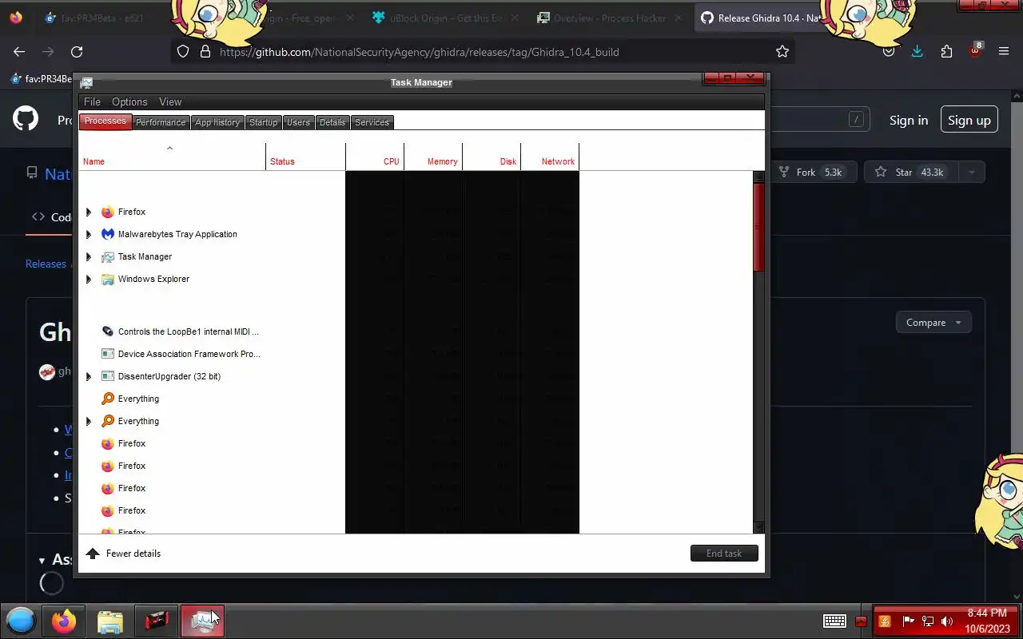Screen dimensions: 1023x639
Task: Click the Sign in link on GitHub
Action: coord(909,120)
